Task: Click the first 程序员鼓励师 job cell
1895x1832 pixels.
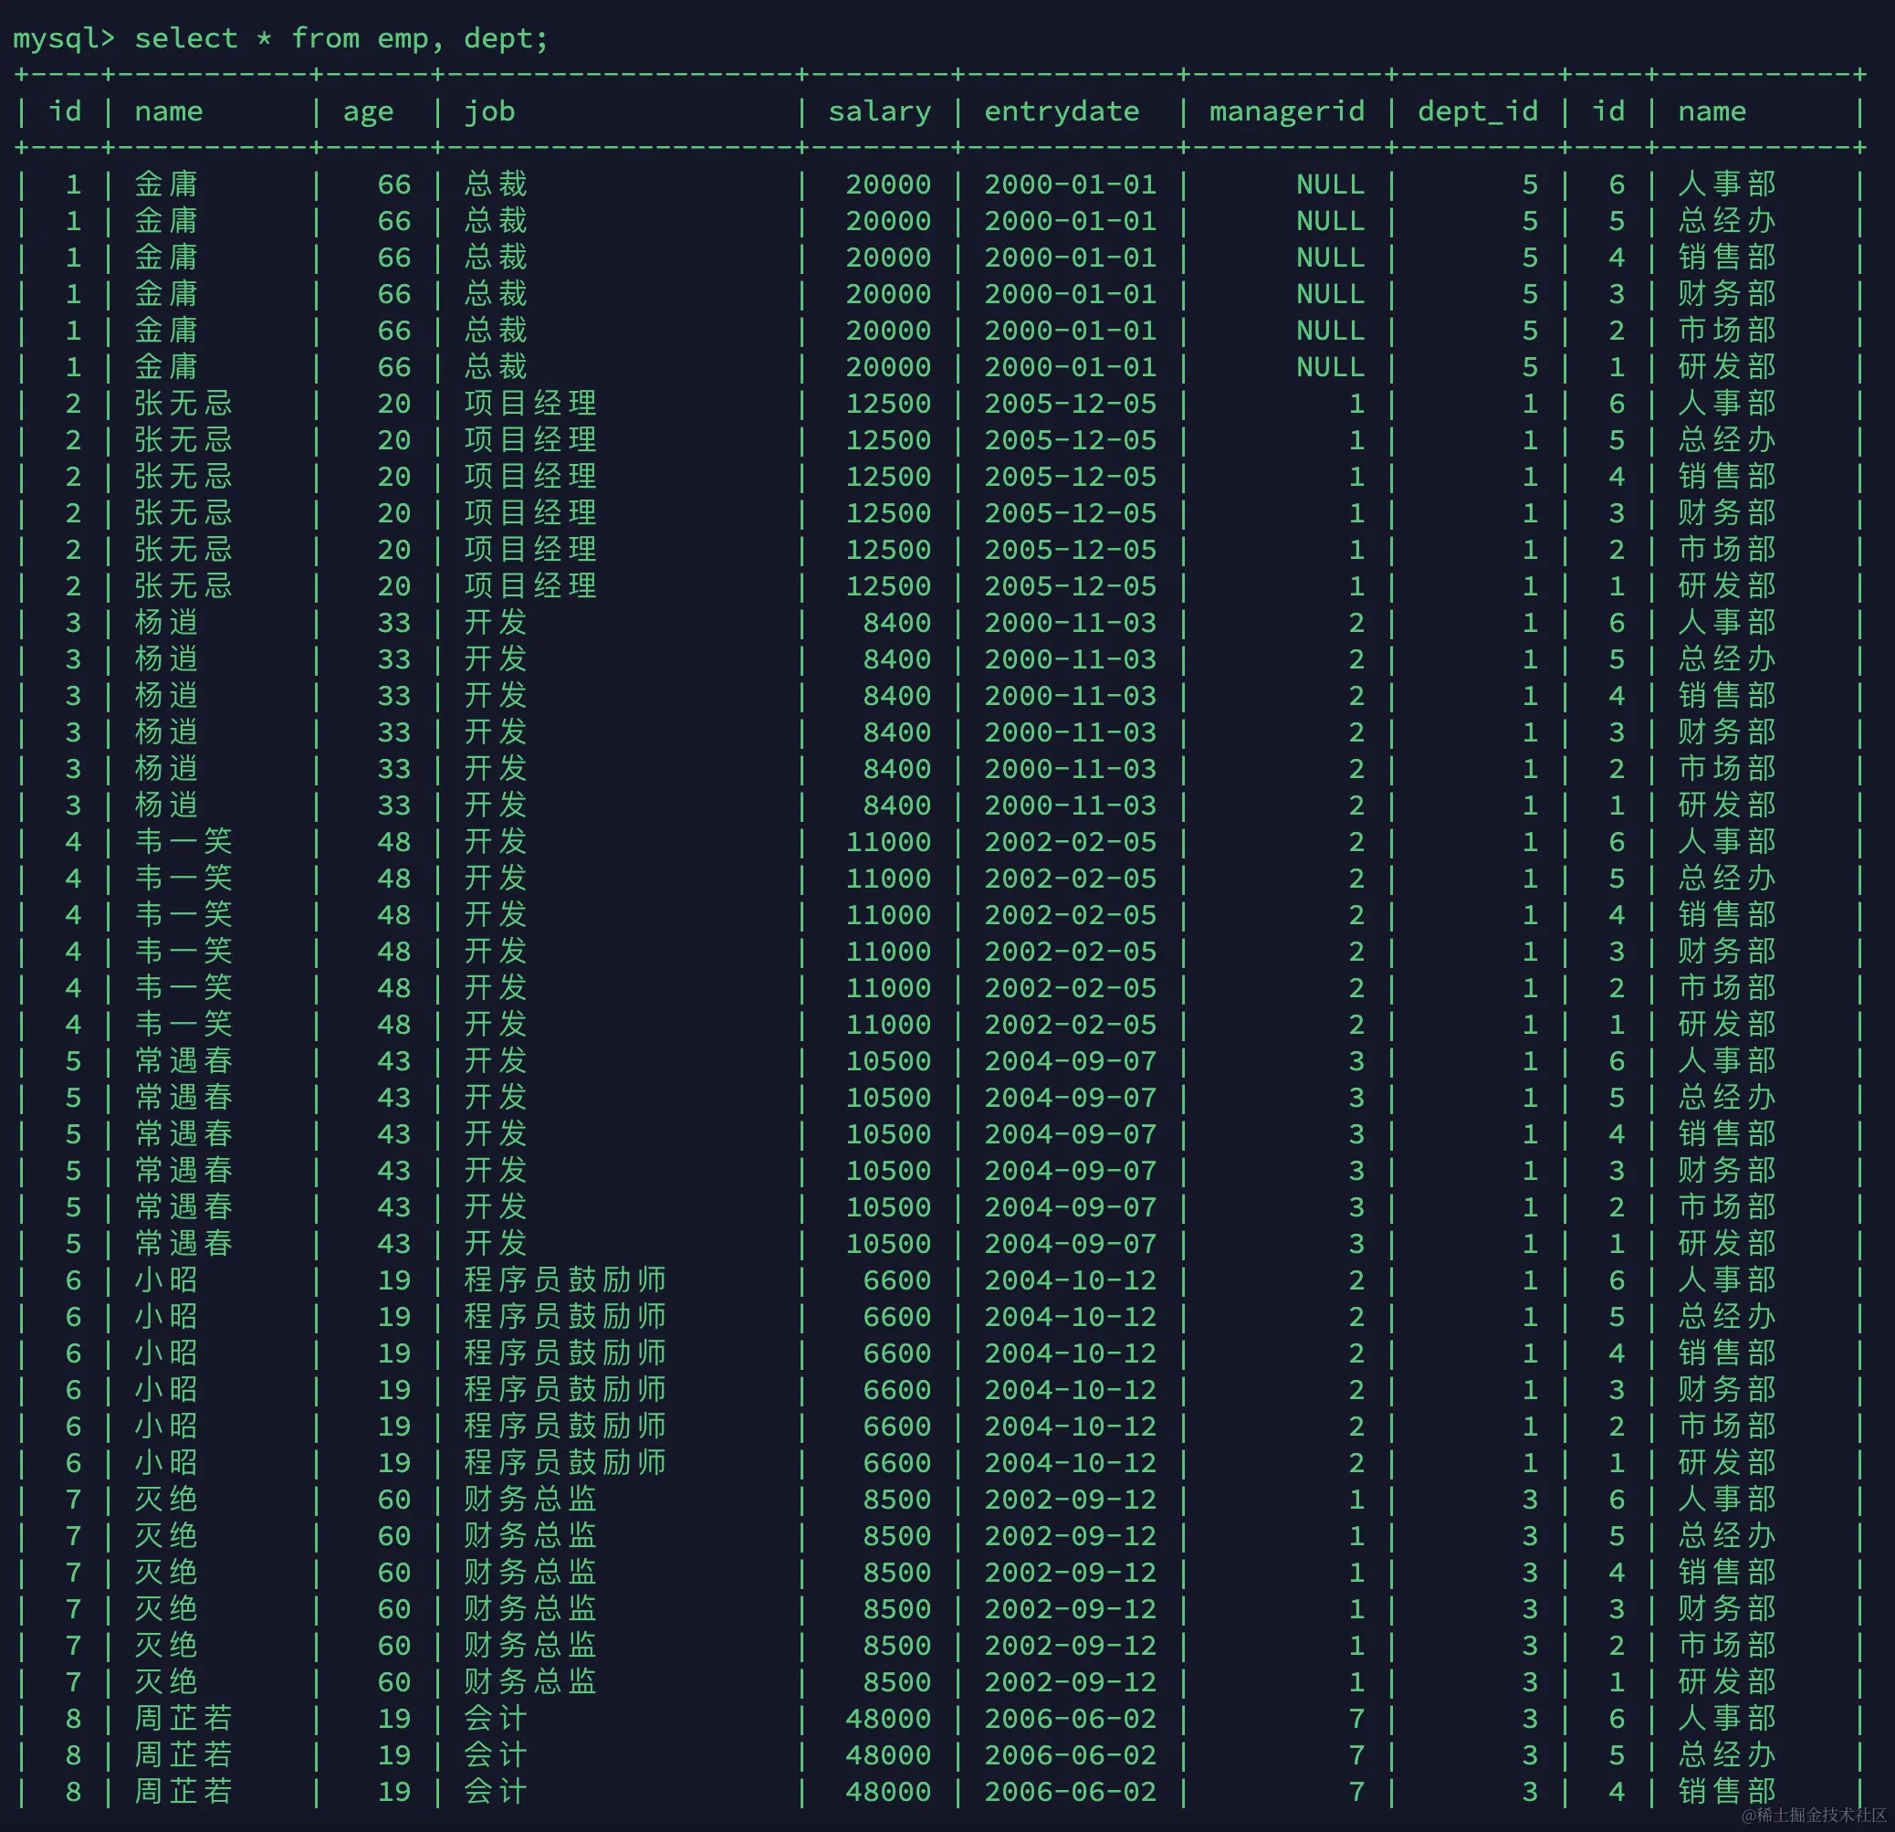Action: point(565,1279)
